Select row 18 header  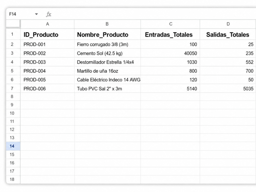pos(13,179)
